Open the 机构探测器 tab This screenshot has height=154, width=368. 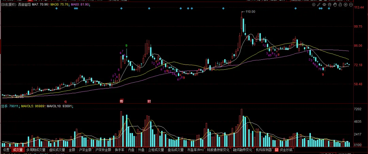[x=264, y=150]
